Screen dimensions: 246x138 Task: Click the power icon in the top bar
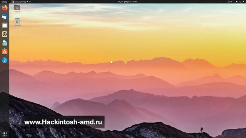tap(240, 2)
